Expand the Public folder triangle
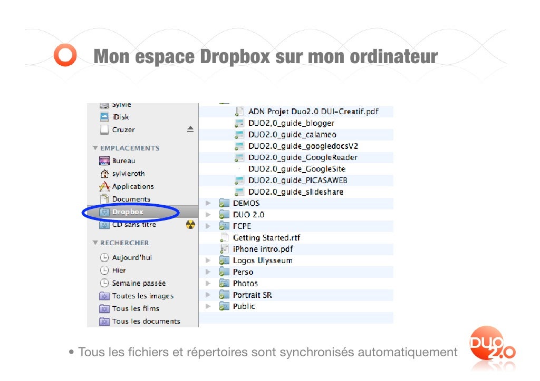 [208, 306]
